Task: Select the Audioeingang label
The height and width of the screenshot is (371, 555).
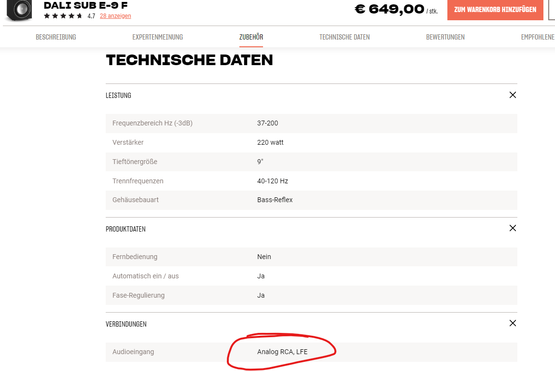Action: pyautogui.click(x=133, y=352)
